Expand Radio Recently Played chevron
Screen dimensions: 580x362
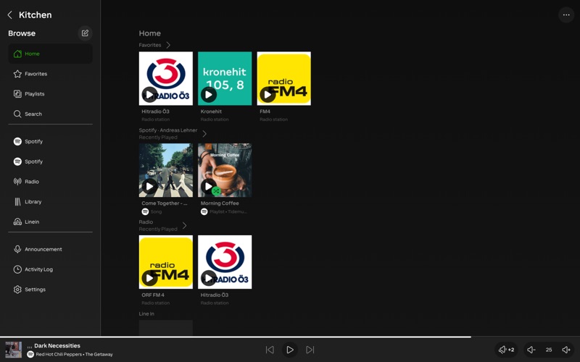click(184, 225)
